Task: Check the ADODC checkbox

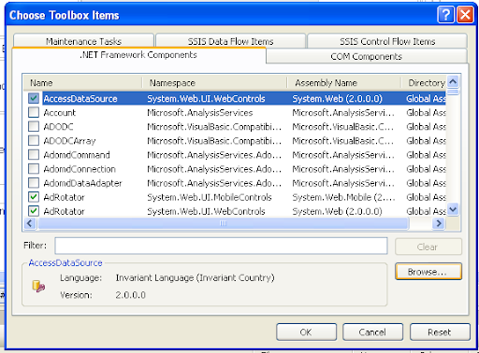Action: coord(34,126)
